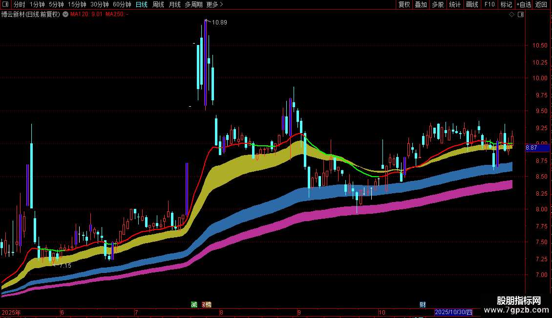Click the 复权 adjustment button

pos(404,4)
